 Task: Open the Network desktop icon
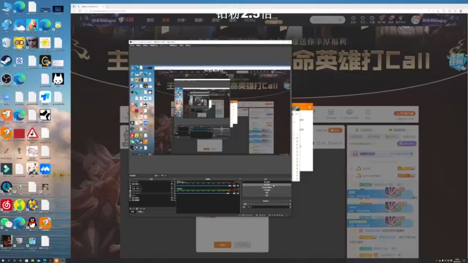point(6,25)
